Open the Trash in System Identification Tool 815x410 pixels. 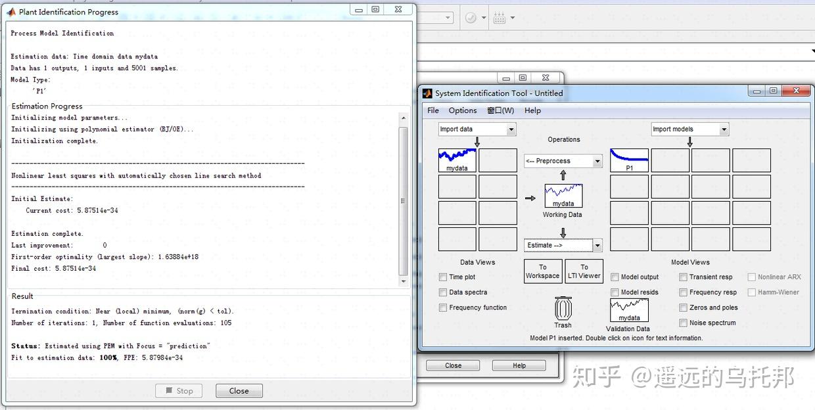(x=563, y=308)
